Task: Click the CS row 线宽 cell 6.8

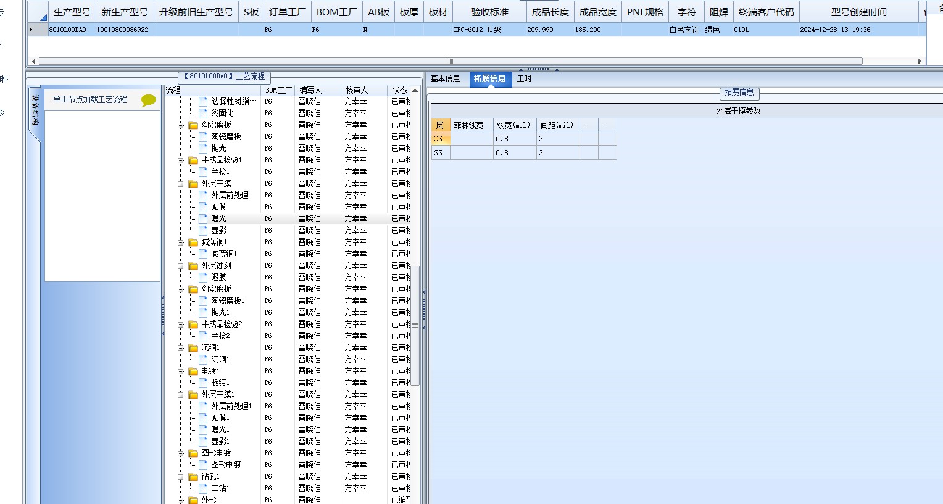Action: (x=515, y=139)
